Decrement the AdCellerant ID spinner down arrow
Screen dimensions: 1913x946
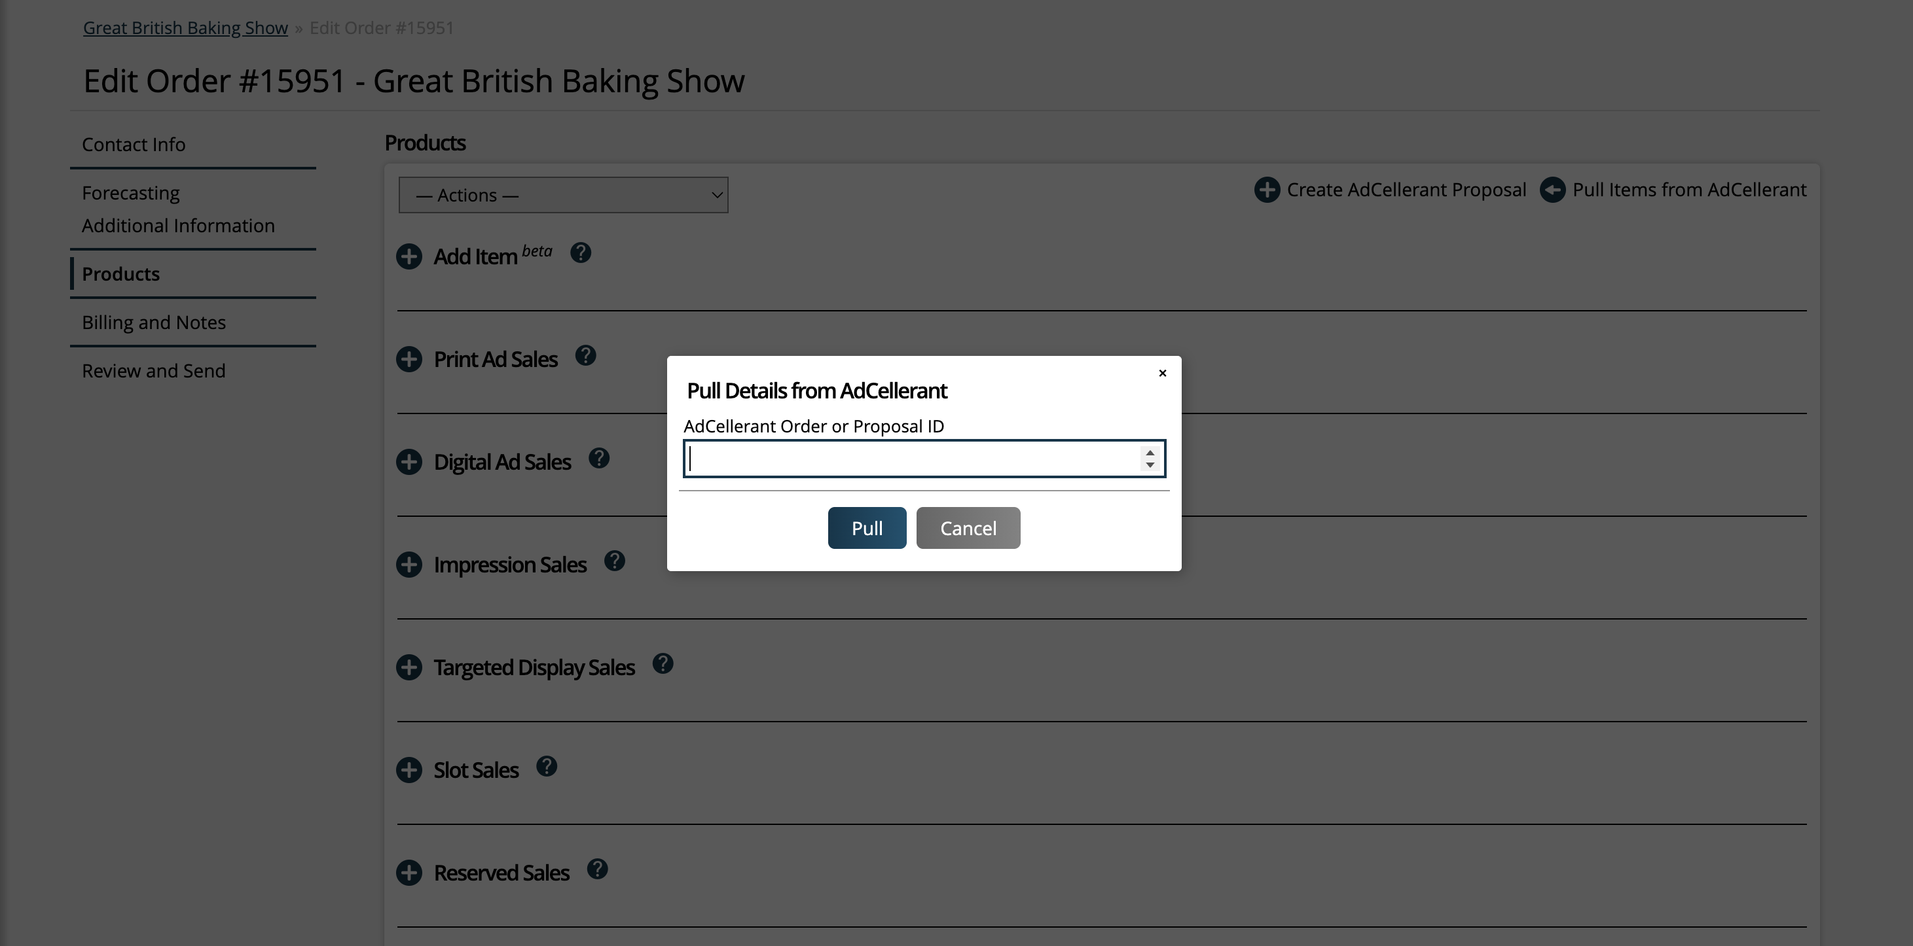tap(1150, 465)
